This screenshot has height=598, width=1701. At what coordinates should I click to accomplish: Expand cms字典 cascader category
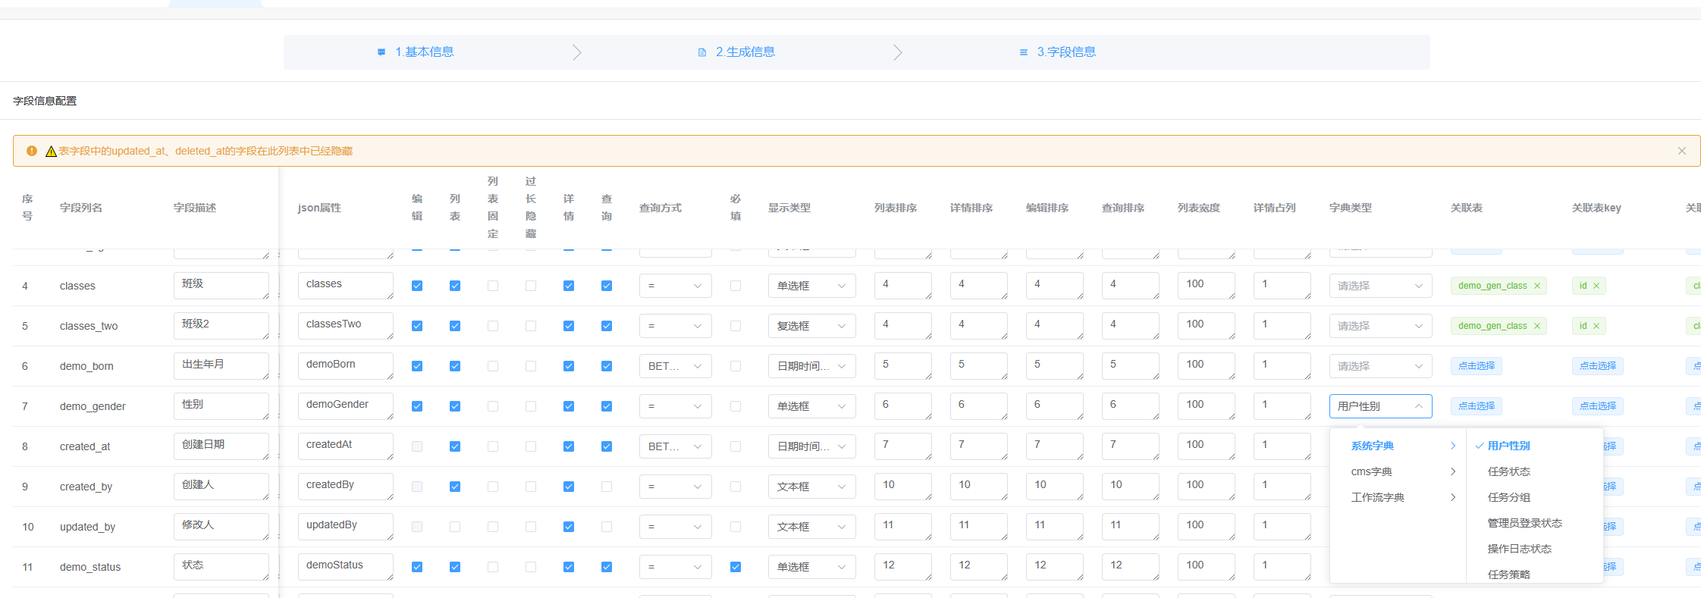[1398, 471]
